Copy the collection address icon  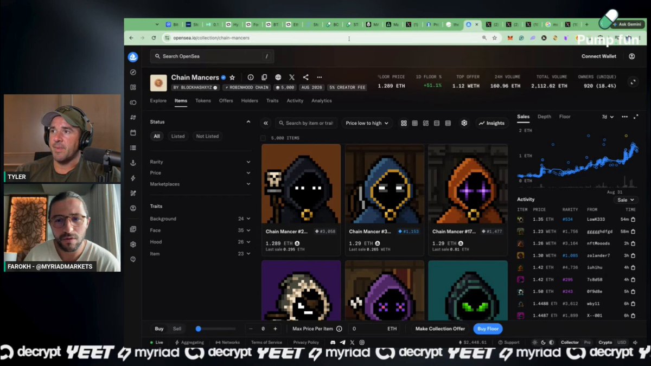(264, 78)
